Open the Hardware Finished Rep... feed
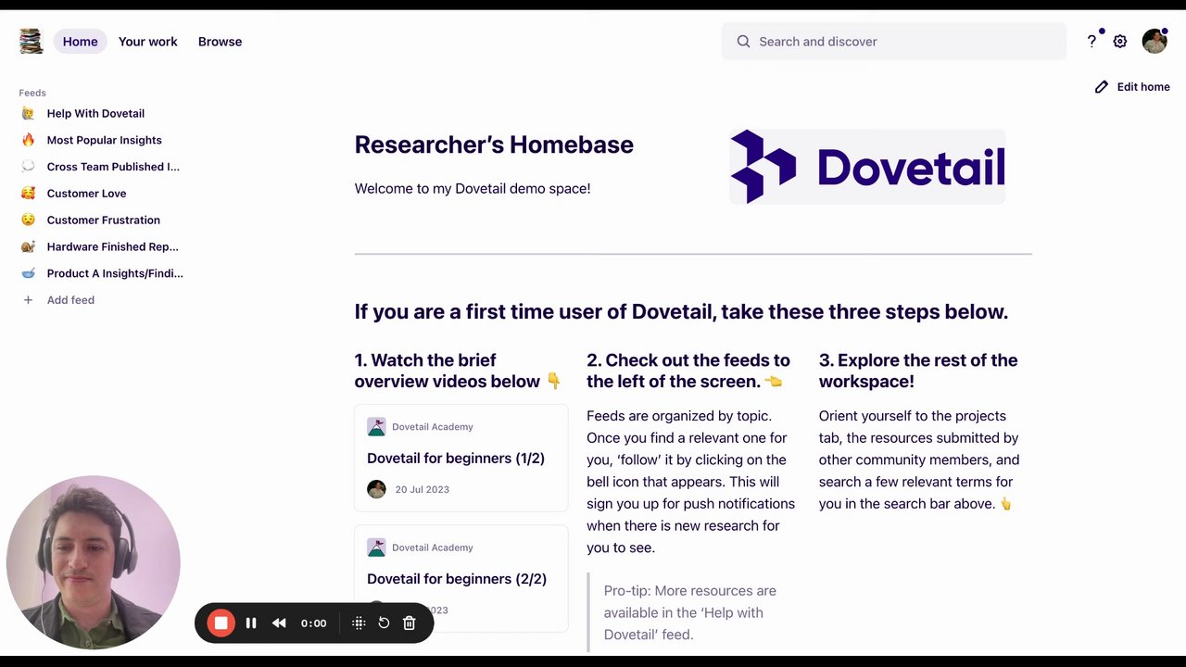 tap(112, 246)
